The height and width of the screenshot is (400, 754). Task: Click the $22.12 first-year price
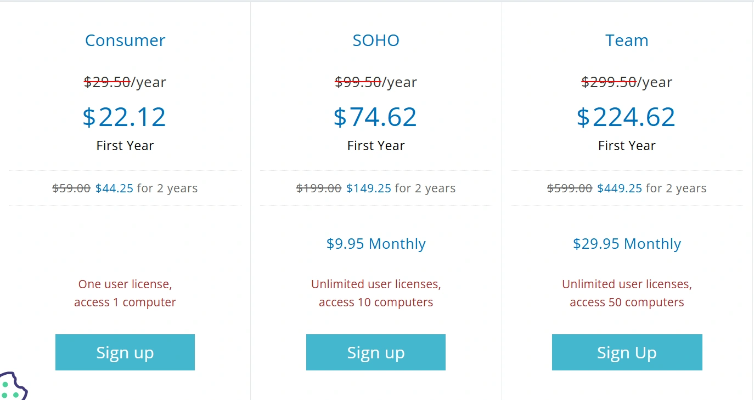[x=125, y=117]
